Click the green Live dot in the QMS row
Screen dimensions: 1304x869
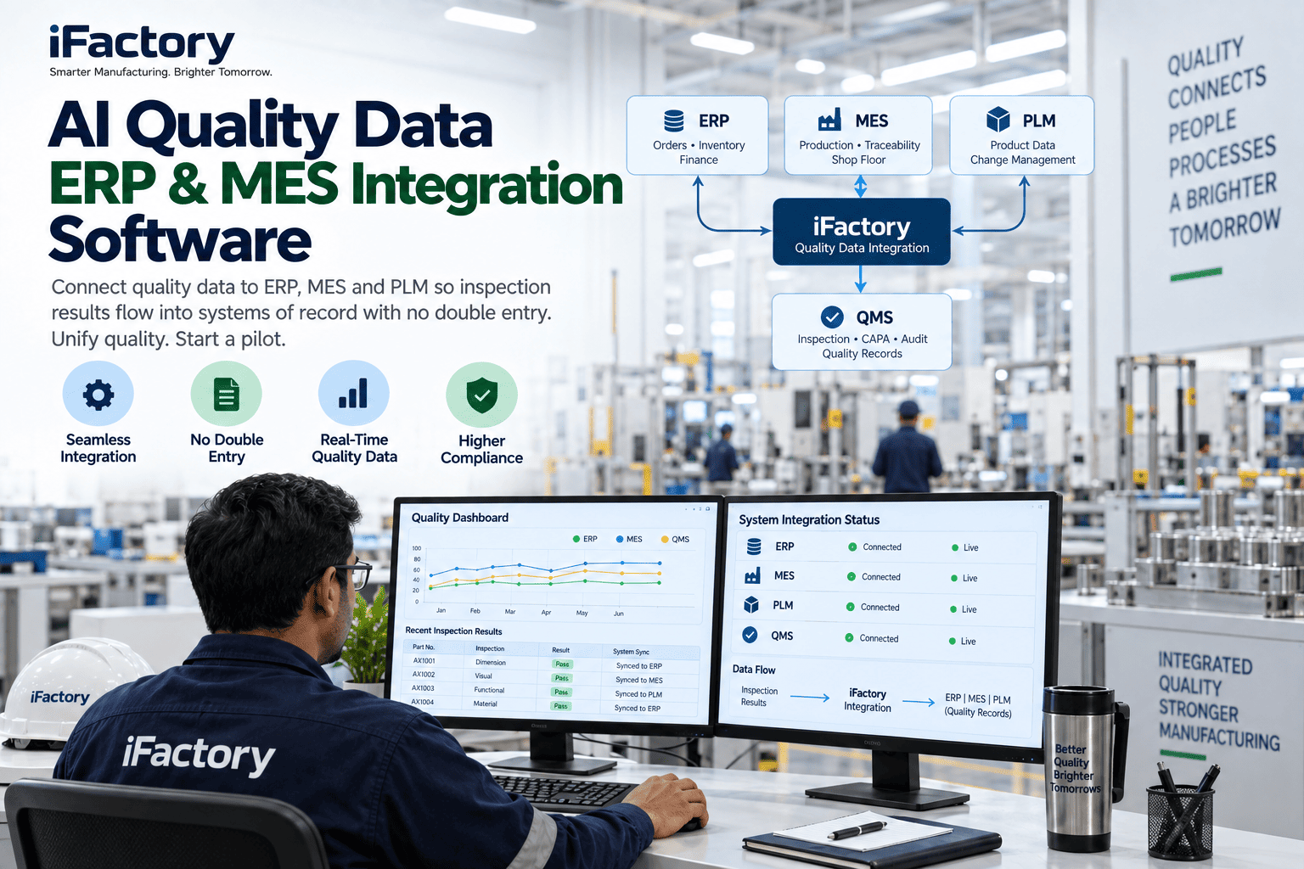point(953,641)
